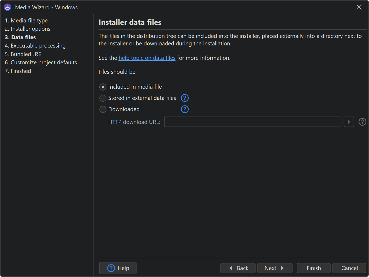The height and width of the screenshot is (277, 369).
Task: Click the arrow button next to URL field
Action: [x=349, y=122]
